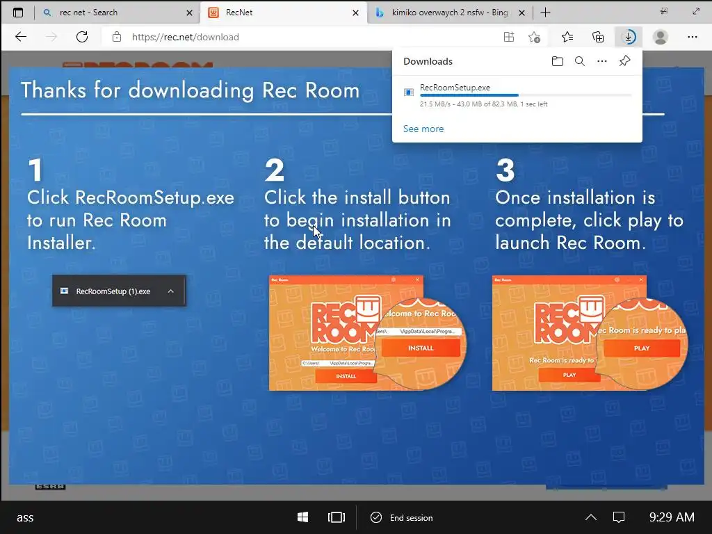Open the Favorites list
This screenshot has width=712, height=534.
(x=567, y=37)
